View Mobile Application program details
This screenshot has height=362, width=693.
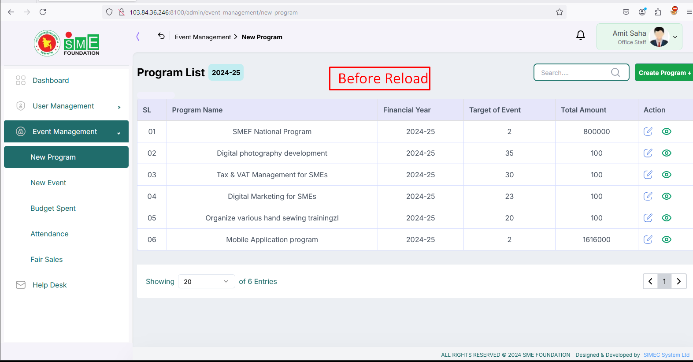click(667, 239)
